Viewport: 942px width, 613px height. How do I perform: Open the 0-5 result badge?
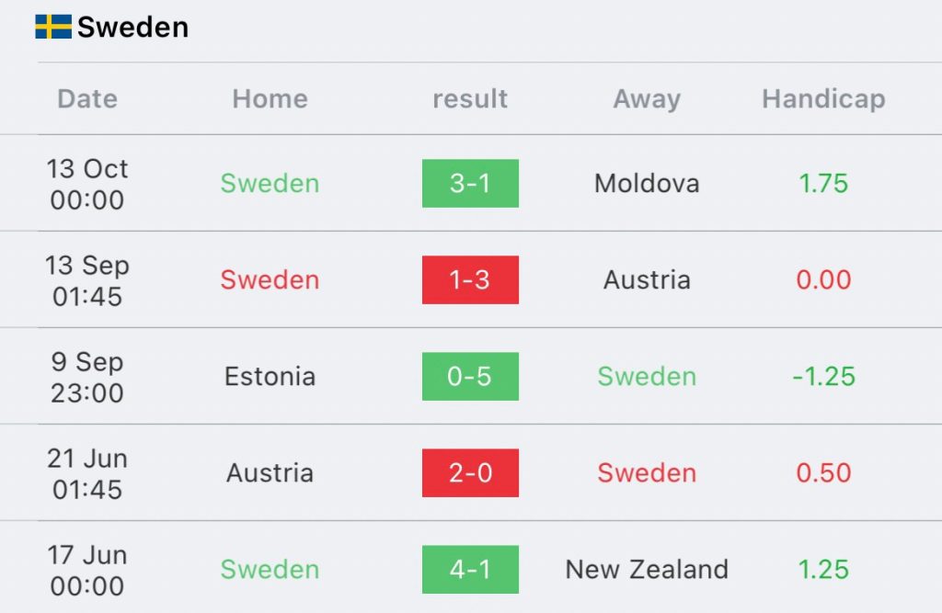click(x=470, y=377)
